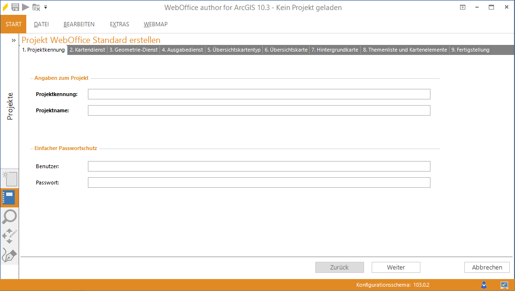The width and height of the screenshot is (515, 291).
Task: Click the Projektkennung input field
Action: 258,94
